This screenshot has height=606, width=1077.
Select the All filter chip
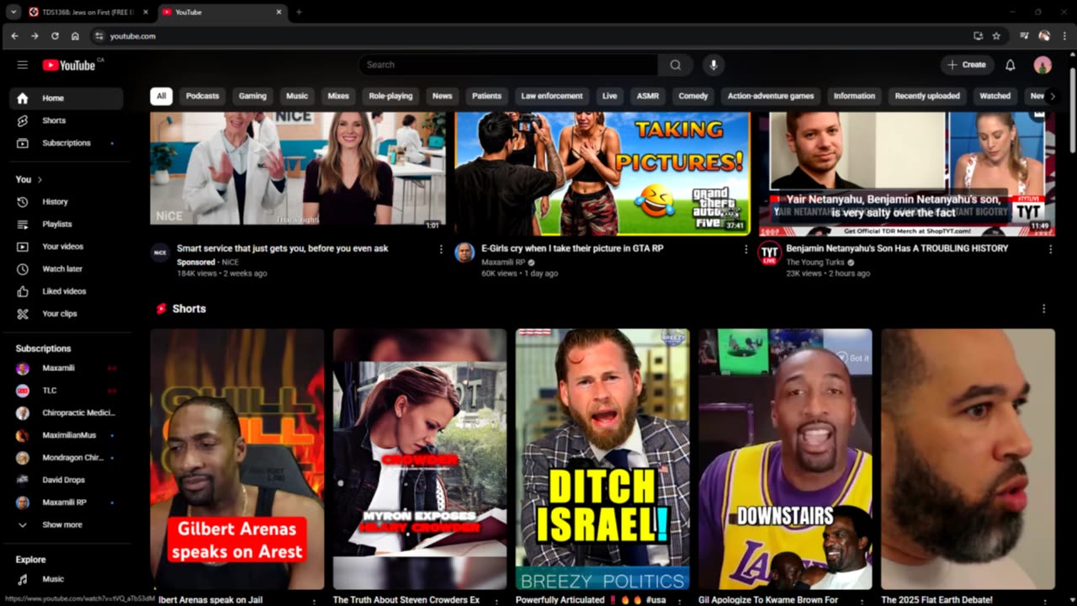161,96
